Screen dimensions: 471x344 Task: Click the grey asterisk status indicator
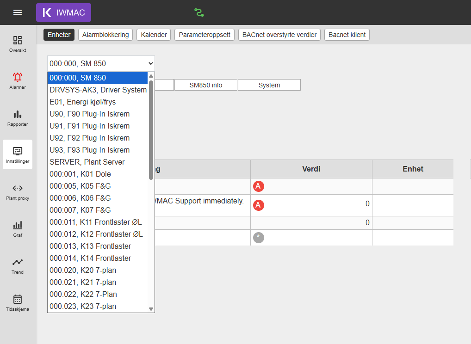(x=259, y=238)
